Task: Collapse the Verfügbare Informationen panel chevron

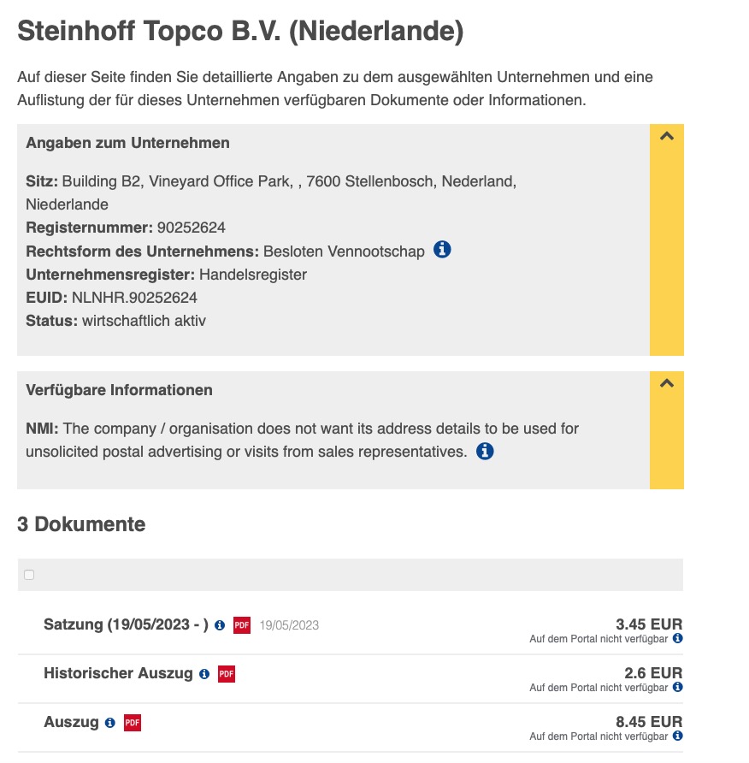Action: (x=667, y=384)
